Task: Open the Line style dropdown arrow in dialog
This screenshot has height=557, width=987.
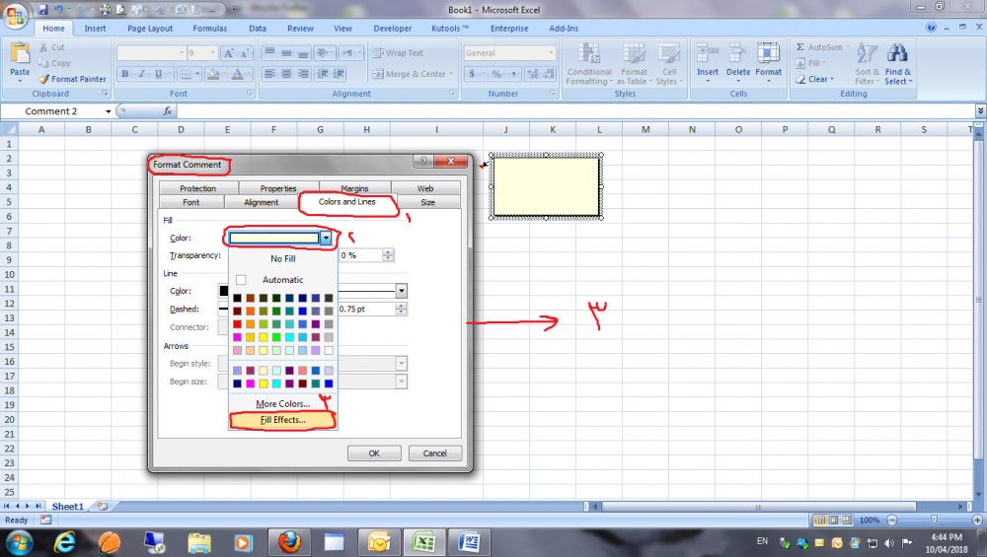Action: 401,291
